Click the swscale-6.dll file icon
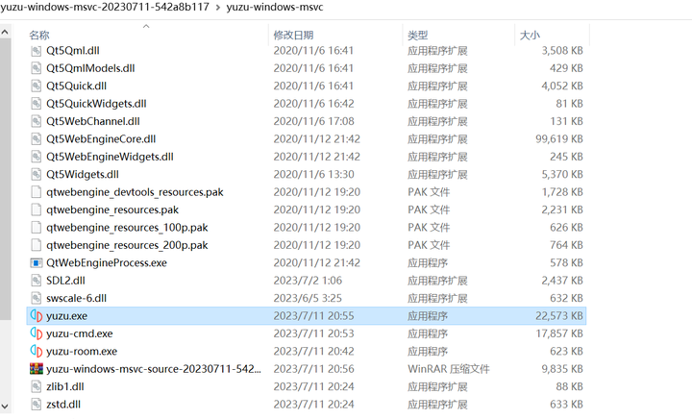The width and height of the screenshot is (692, 419). coord(37,298)
